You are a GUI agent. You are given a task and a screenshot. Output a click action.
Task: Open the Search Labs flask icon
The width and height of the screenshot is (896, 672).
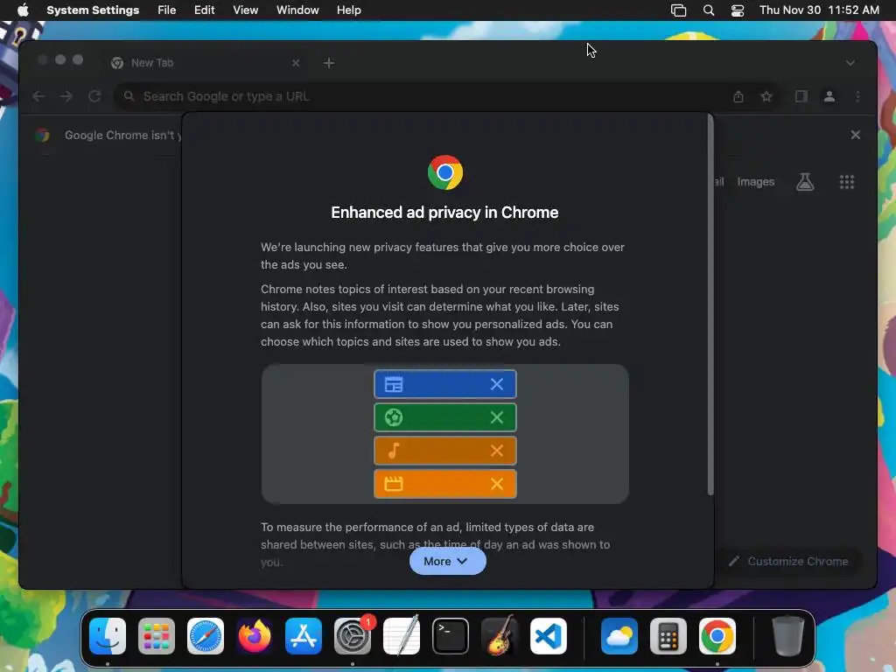805,182
